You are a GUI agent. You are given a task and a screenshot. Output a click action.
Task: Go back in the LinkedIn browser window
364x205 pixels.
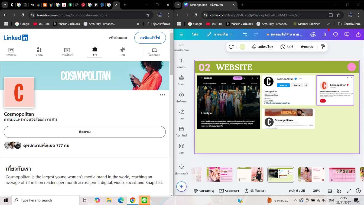point(5,15)
